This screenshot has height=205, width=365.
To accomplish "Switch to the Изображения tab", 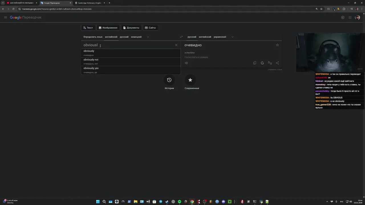I will pyautogui.click(x=108, y=28).
